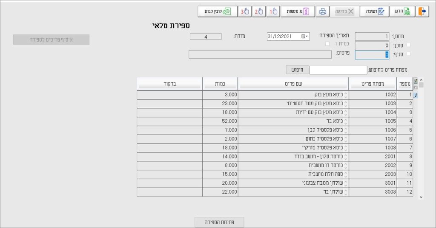Open פ. נוספות additional actions
The height and width of the screenshot is (228, 436).
coord(298,11)
